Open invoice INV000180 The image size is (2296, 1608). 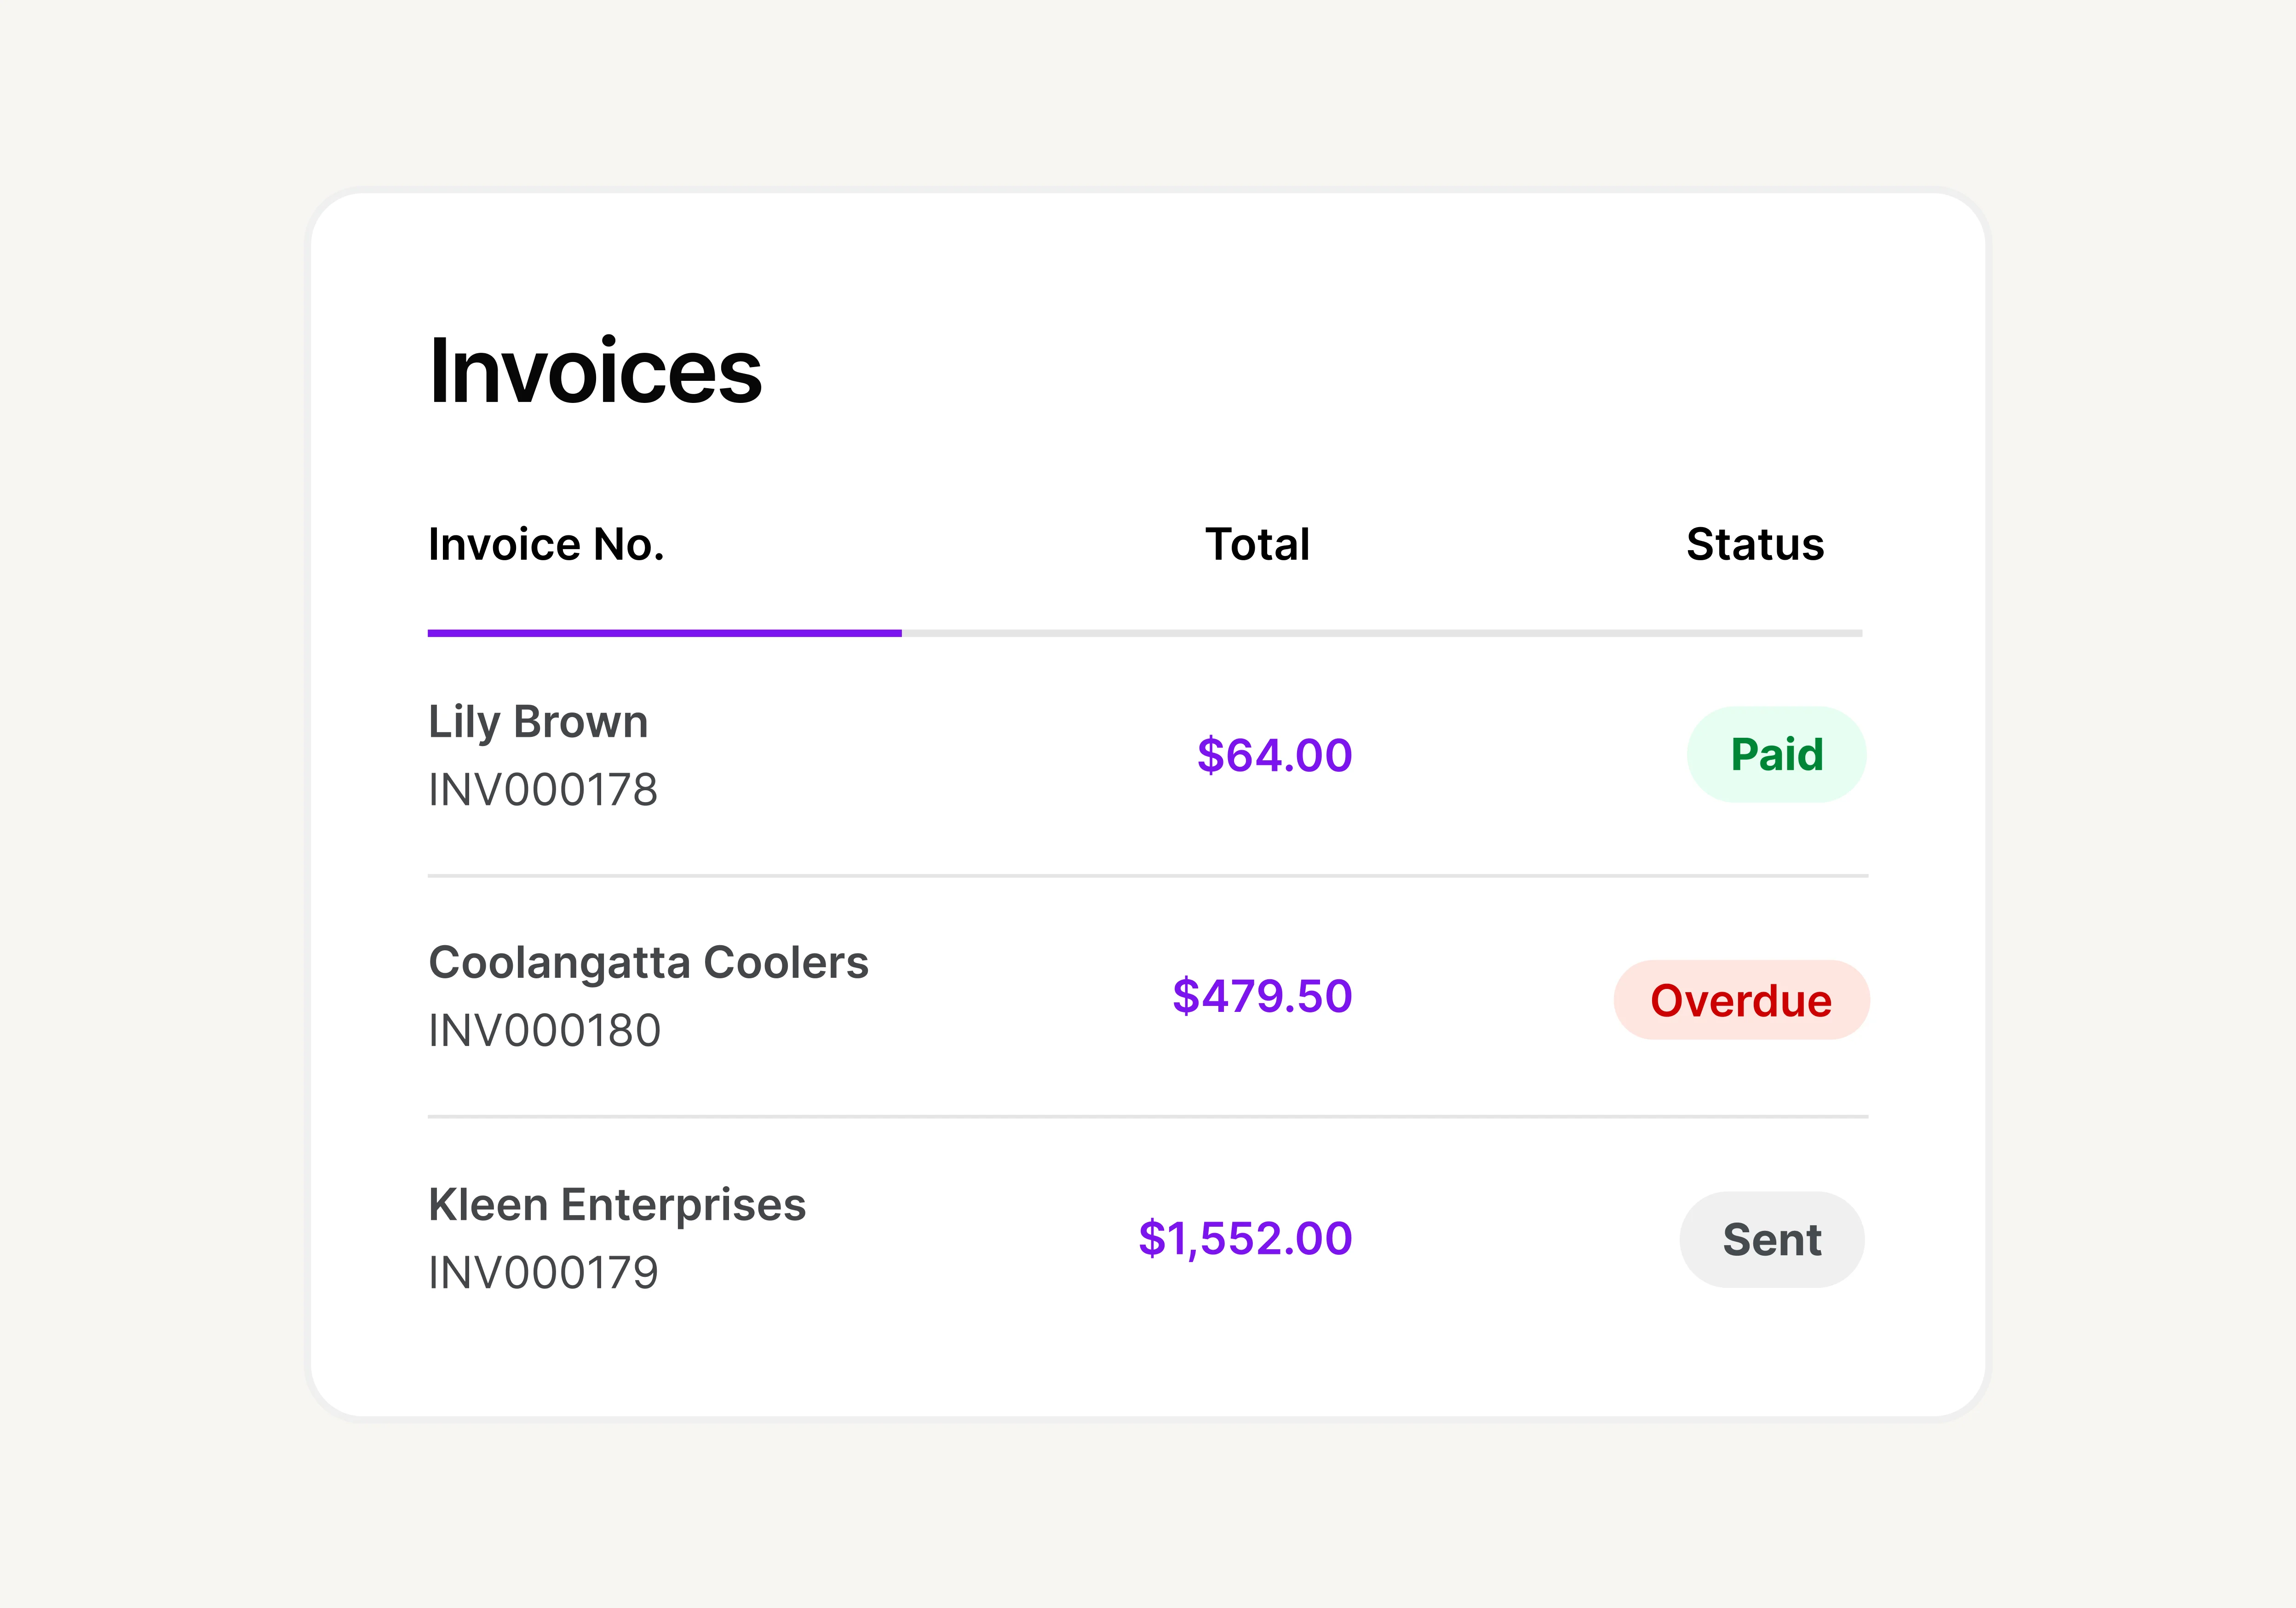pyautogui.click(x=544, y=1030)
